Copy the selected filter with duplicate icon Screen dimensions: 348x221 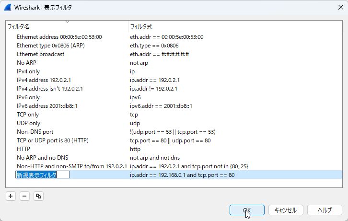pos(38,196)
